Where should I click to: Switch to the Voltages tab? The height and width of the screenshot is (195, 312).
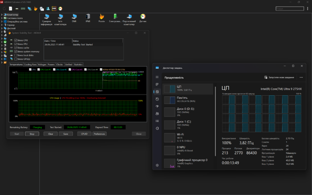[x=42, y=65]
